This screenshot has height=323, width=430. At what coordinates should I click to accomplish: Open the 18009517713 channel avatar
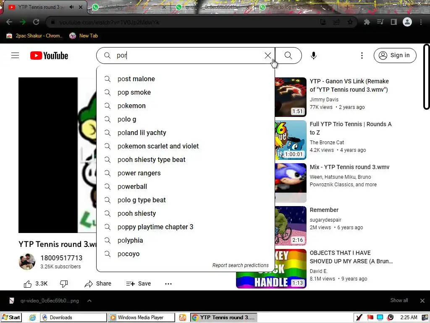pos(27,262)
